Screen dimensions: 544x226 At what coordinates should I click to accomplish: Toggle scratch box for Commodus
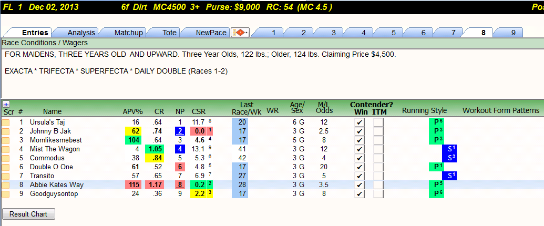(x=6, y=158)
